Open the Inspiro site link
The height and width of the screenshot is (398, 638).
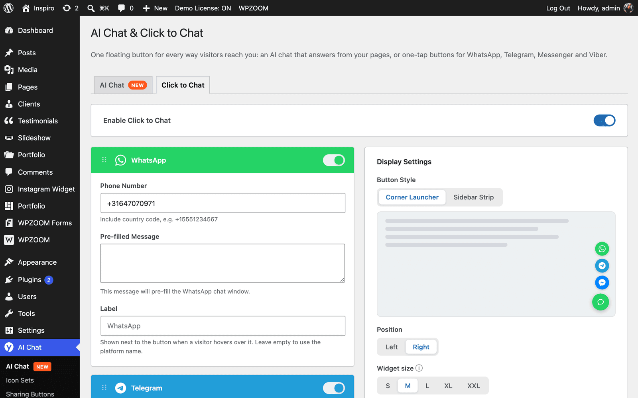38,8
